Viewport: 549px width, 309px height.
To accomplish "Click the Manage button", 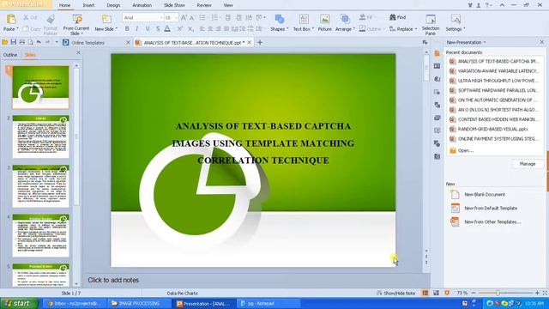I will 528,164.
